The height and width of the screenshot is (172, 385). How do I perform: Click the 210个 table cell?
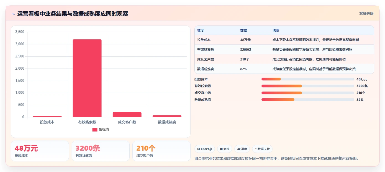coord(245,59)
